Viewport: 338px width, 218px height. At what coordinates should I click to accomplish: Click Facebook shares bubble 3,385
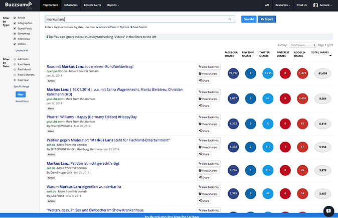point(233,193)
